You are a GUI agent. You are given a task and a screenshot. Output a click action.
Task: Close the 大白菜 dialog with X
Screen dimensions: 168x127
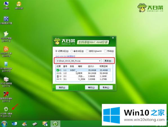pos(113,38)
